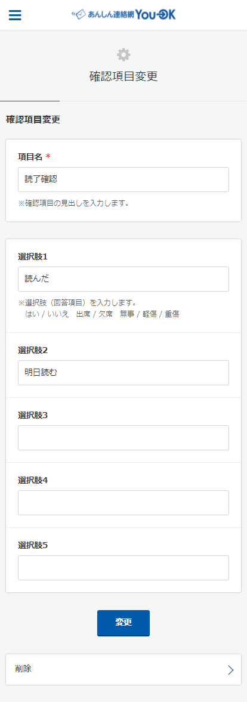Click the 項目名 label with red asterisk
247x702 pixels.
pos(34,157)
